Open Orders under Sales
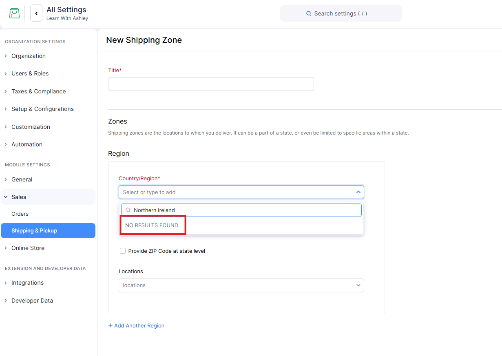Image resolution: width=502 pixels, height=356 pixels. 20,214
